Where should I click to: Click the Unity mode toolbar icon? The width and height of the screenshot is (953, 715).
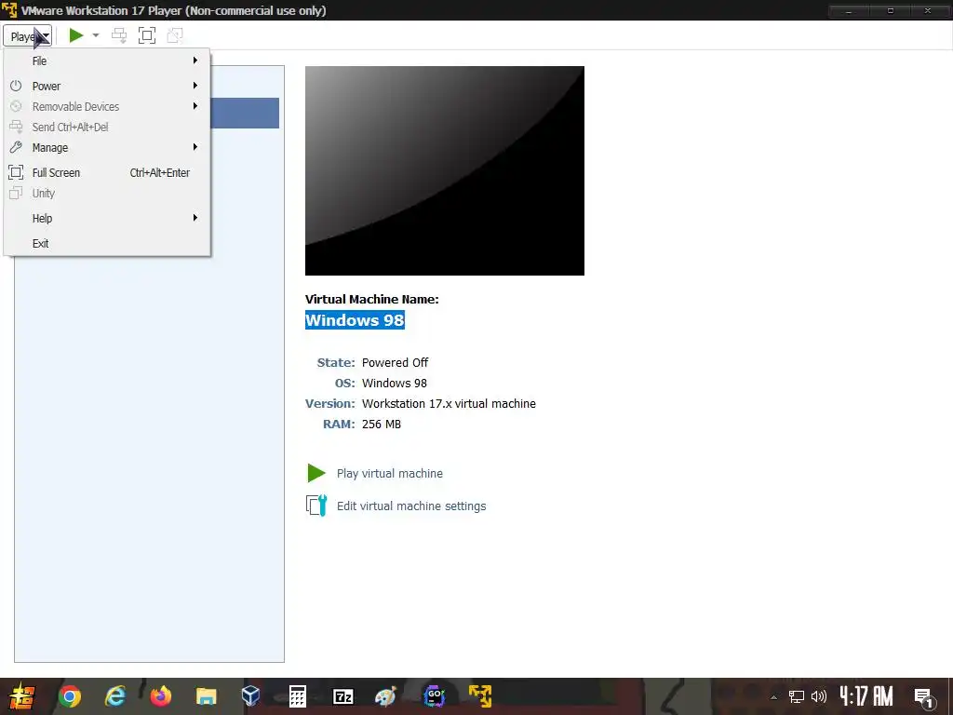pyautogui.click(x=175, y=35)
